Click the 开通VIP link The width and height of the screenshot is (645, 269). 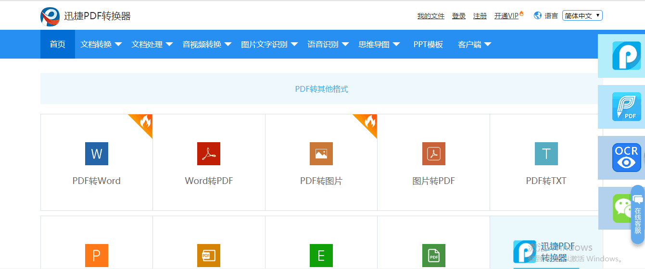click(x=506, y=16)
